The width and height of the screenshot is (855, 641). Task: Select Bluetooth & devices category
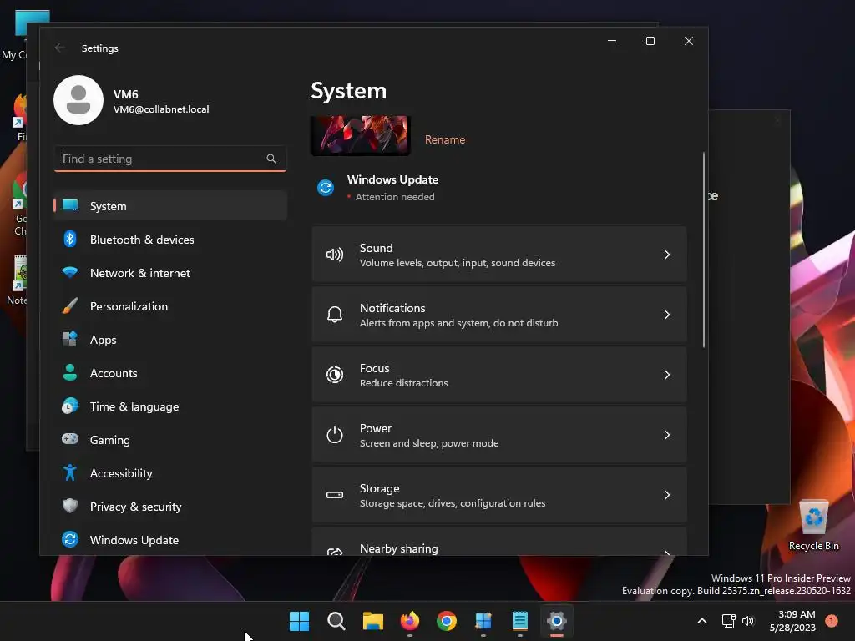(170, 240)
